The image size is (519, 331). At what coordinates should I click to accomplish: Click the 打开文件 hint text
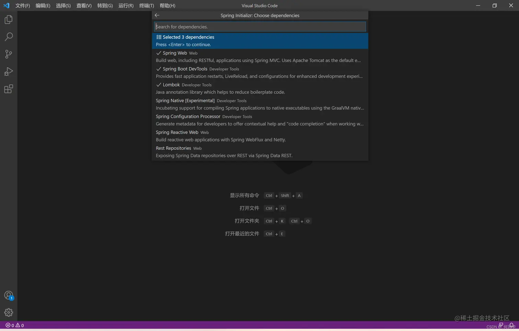(x=249, y=208)
